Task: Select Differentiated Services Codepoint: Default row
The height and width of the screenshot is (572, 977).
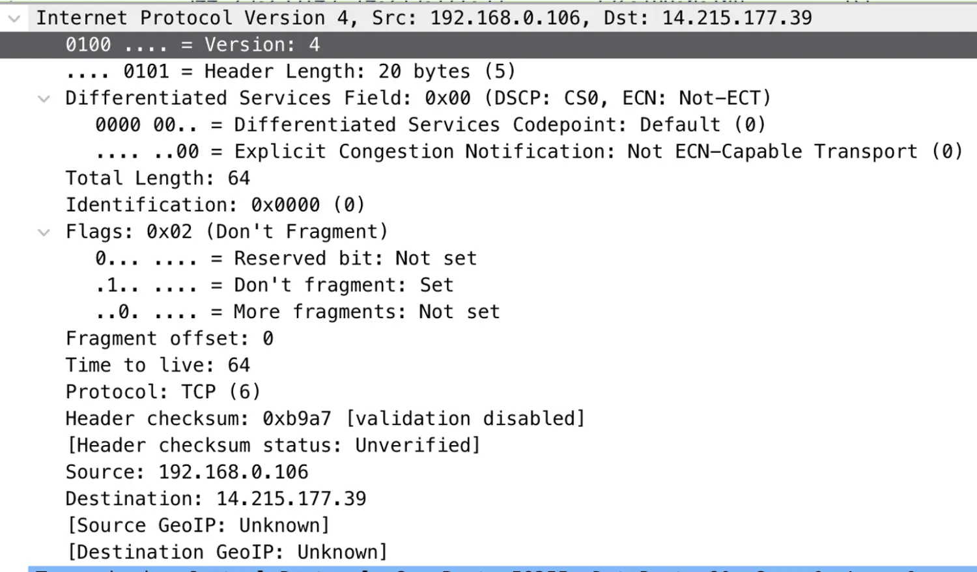Action: (488, 125)
